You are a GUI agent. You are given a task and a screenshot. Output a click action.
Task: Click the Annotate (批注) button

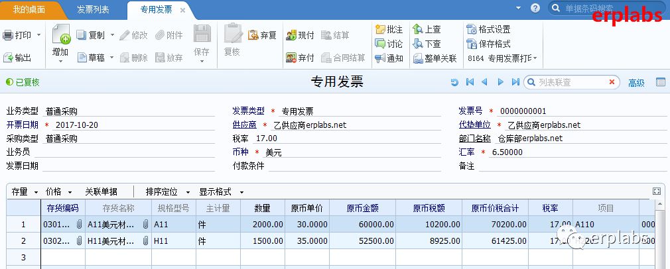point(389,29)
